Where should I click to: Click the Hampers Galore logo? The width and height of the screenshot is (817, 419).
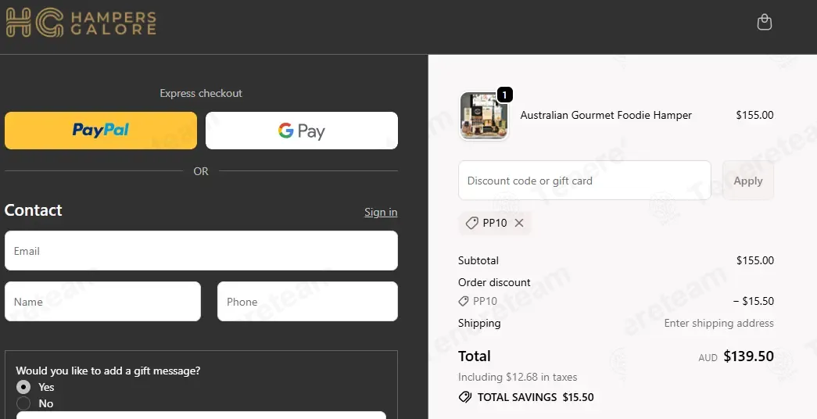[x=81, y=23]
